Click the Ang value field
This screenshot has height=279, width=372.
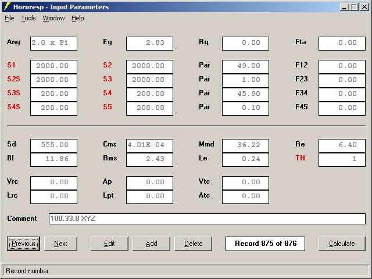point(53,43)
